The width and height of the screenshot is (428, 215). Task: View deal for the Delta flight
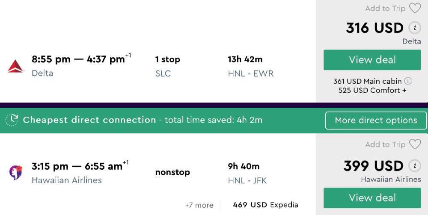pos(372,60)
